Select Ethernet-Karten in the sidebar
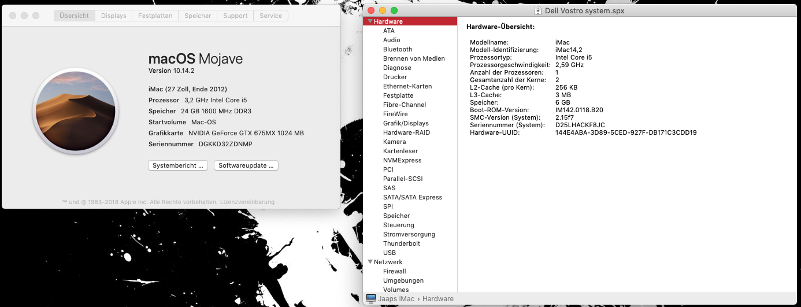Viewport: 801px width, 307px height. (410, 86)
